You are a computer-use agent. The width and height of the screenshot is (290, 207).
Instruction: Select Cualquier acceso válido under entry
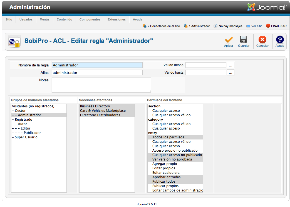175,141
